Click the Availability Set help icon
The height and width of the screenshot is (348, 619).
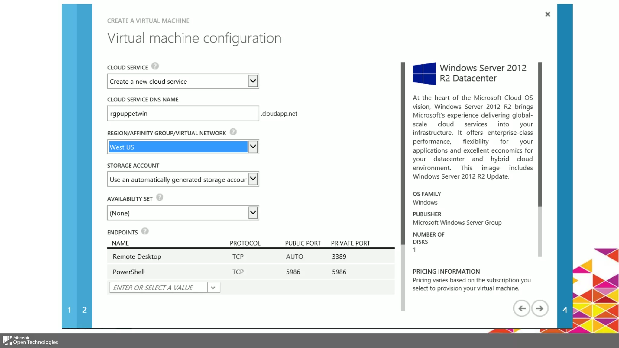(x=160, y=198)
